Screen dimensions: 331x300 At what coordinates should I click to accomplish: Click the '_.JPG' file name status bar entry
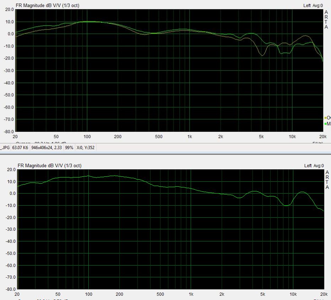(5, 147)
